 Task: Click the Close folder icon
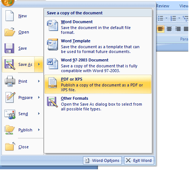[10, 146]
